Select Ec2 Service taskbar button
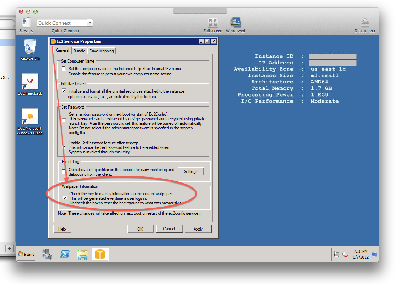This screenshot has height=284, width=397. coord(100,254)
